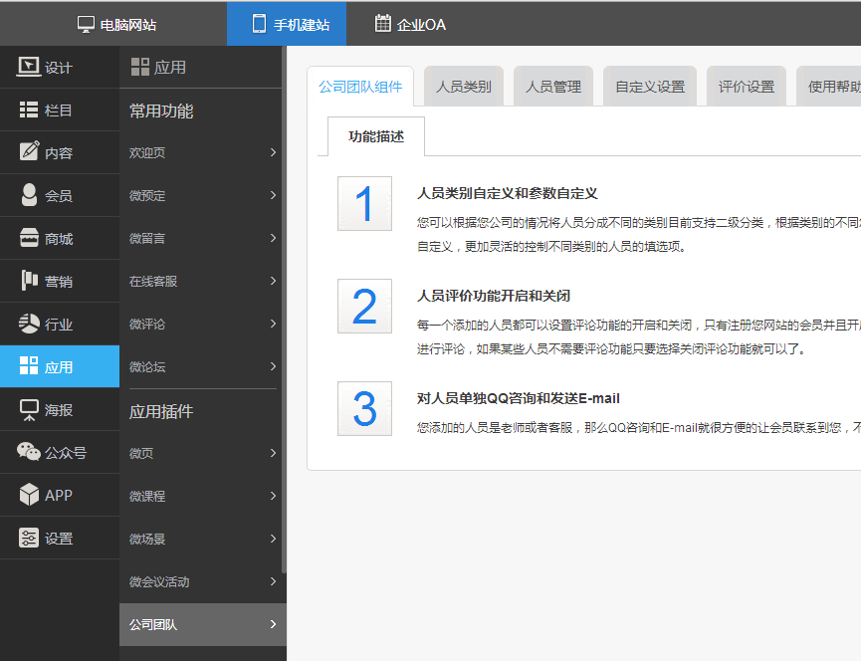Open the 营销 flag icon in sidebar

tap(29, 280)
